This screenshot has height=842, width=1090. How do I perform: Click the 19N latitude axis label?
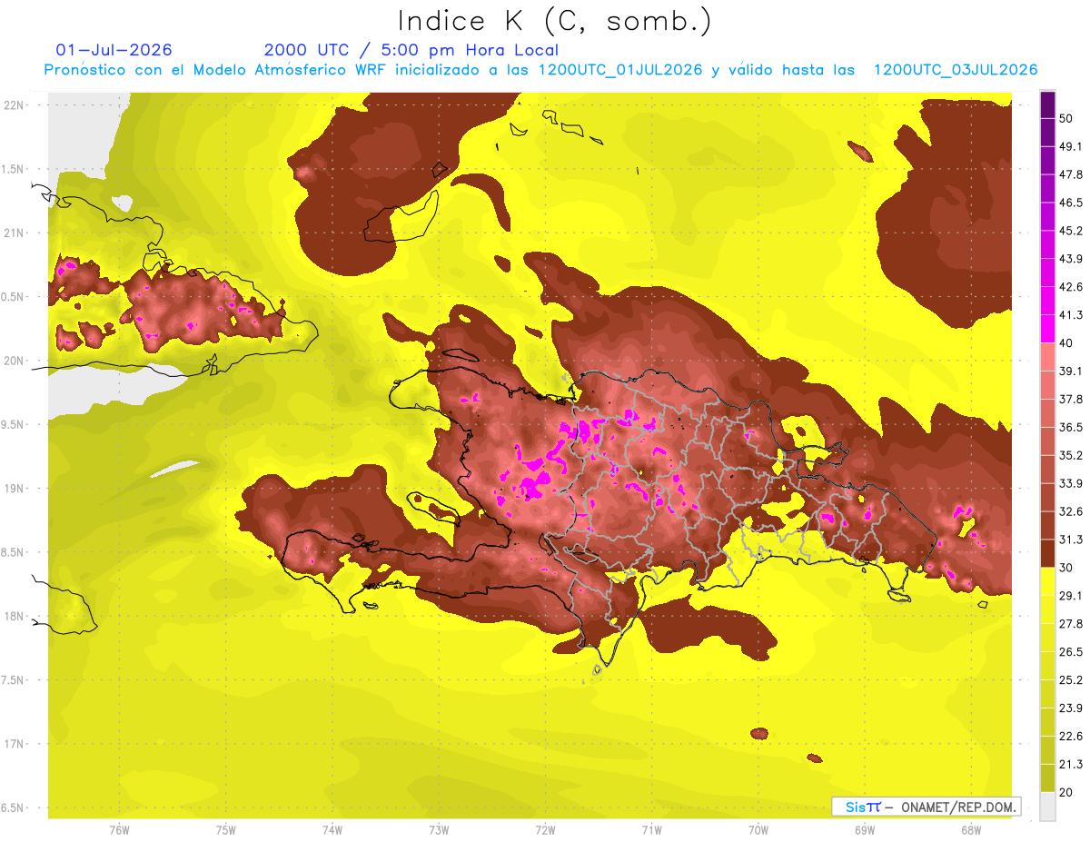14,488
